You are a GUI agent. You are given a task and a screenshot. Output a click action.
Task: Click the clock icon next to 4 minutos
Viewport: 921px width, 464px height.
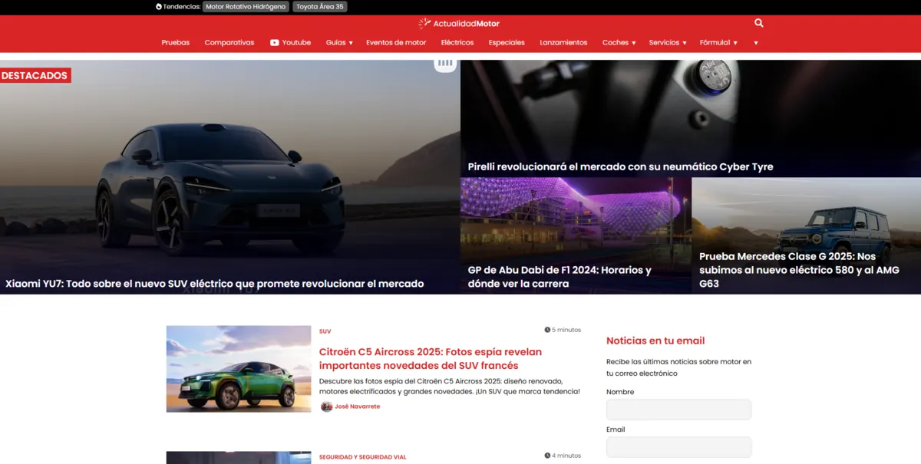(547, 456)
